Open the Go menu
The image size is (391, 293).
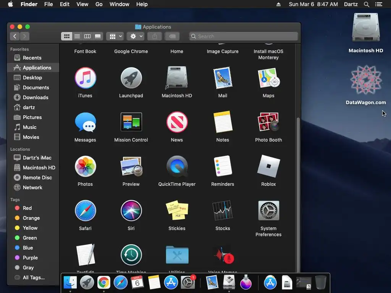(99, 4)
